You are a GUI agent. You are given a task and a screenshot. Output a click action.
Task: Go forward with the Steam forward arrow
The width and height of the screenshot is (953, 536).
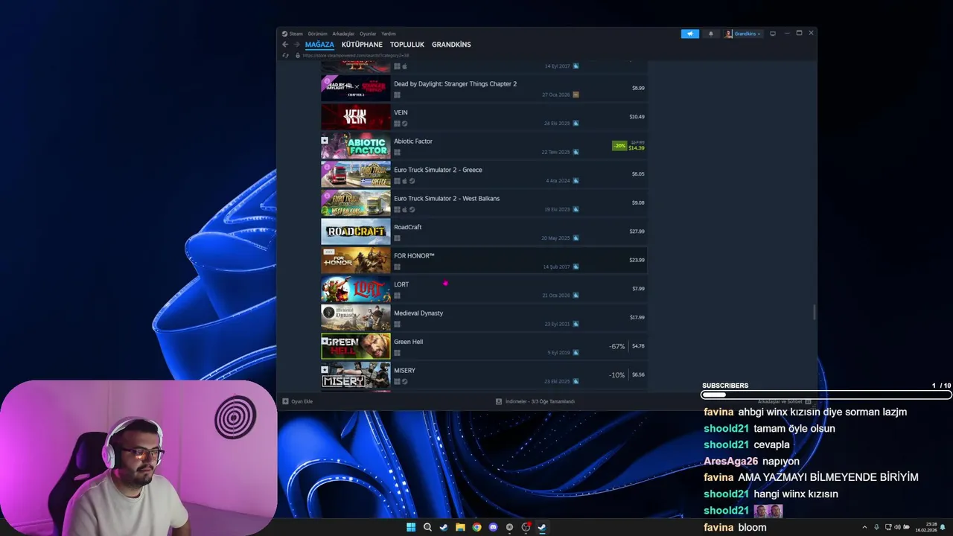pos(296,45)
